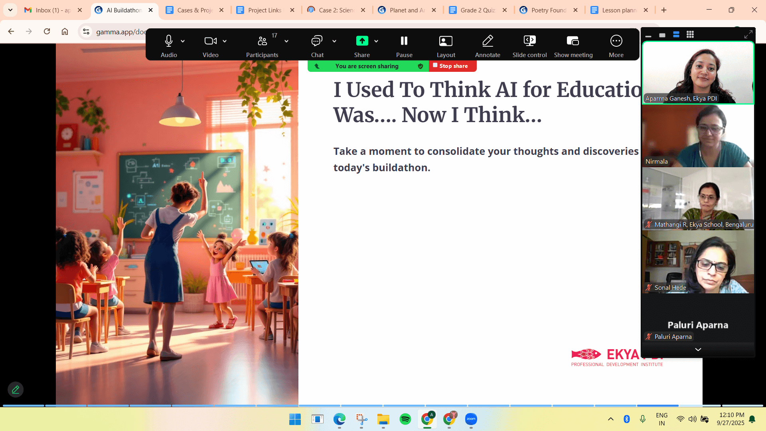Image resolution: width=766 pixels, height=431 pixels.
Task: Toggle microphone mute via Audio button
Action: (169, 41)
